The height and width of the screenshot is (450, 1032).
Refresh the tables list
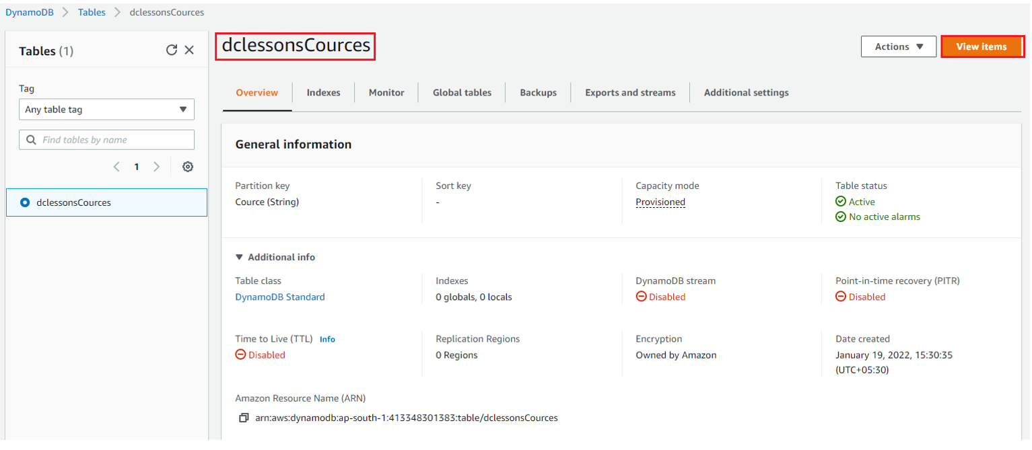(x=172, y=50)
